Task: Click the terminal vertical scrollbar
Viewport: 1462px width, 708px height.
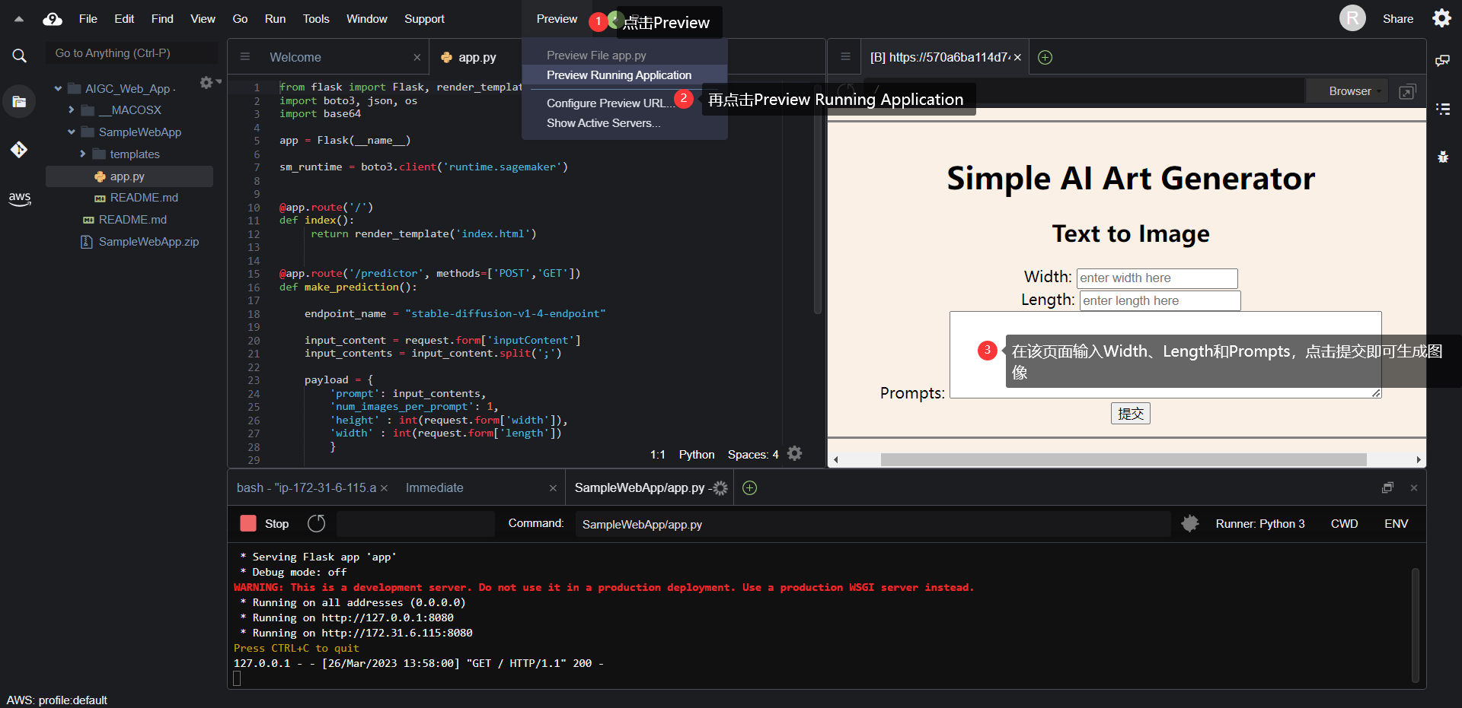Action: click(x=1416, y=625)
